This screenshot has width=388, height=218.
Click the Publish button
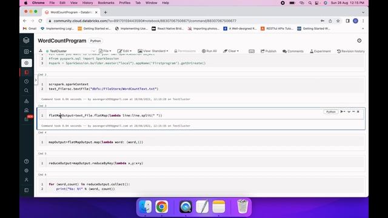click(x=269, y=51)
